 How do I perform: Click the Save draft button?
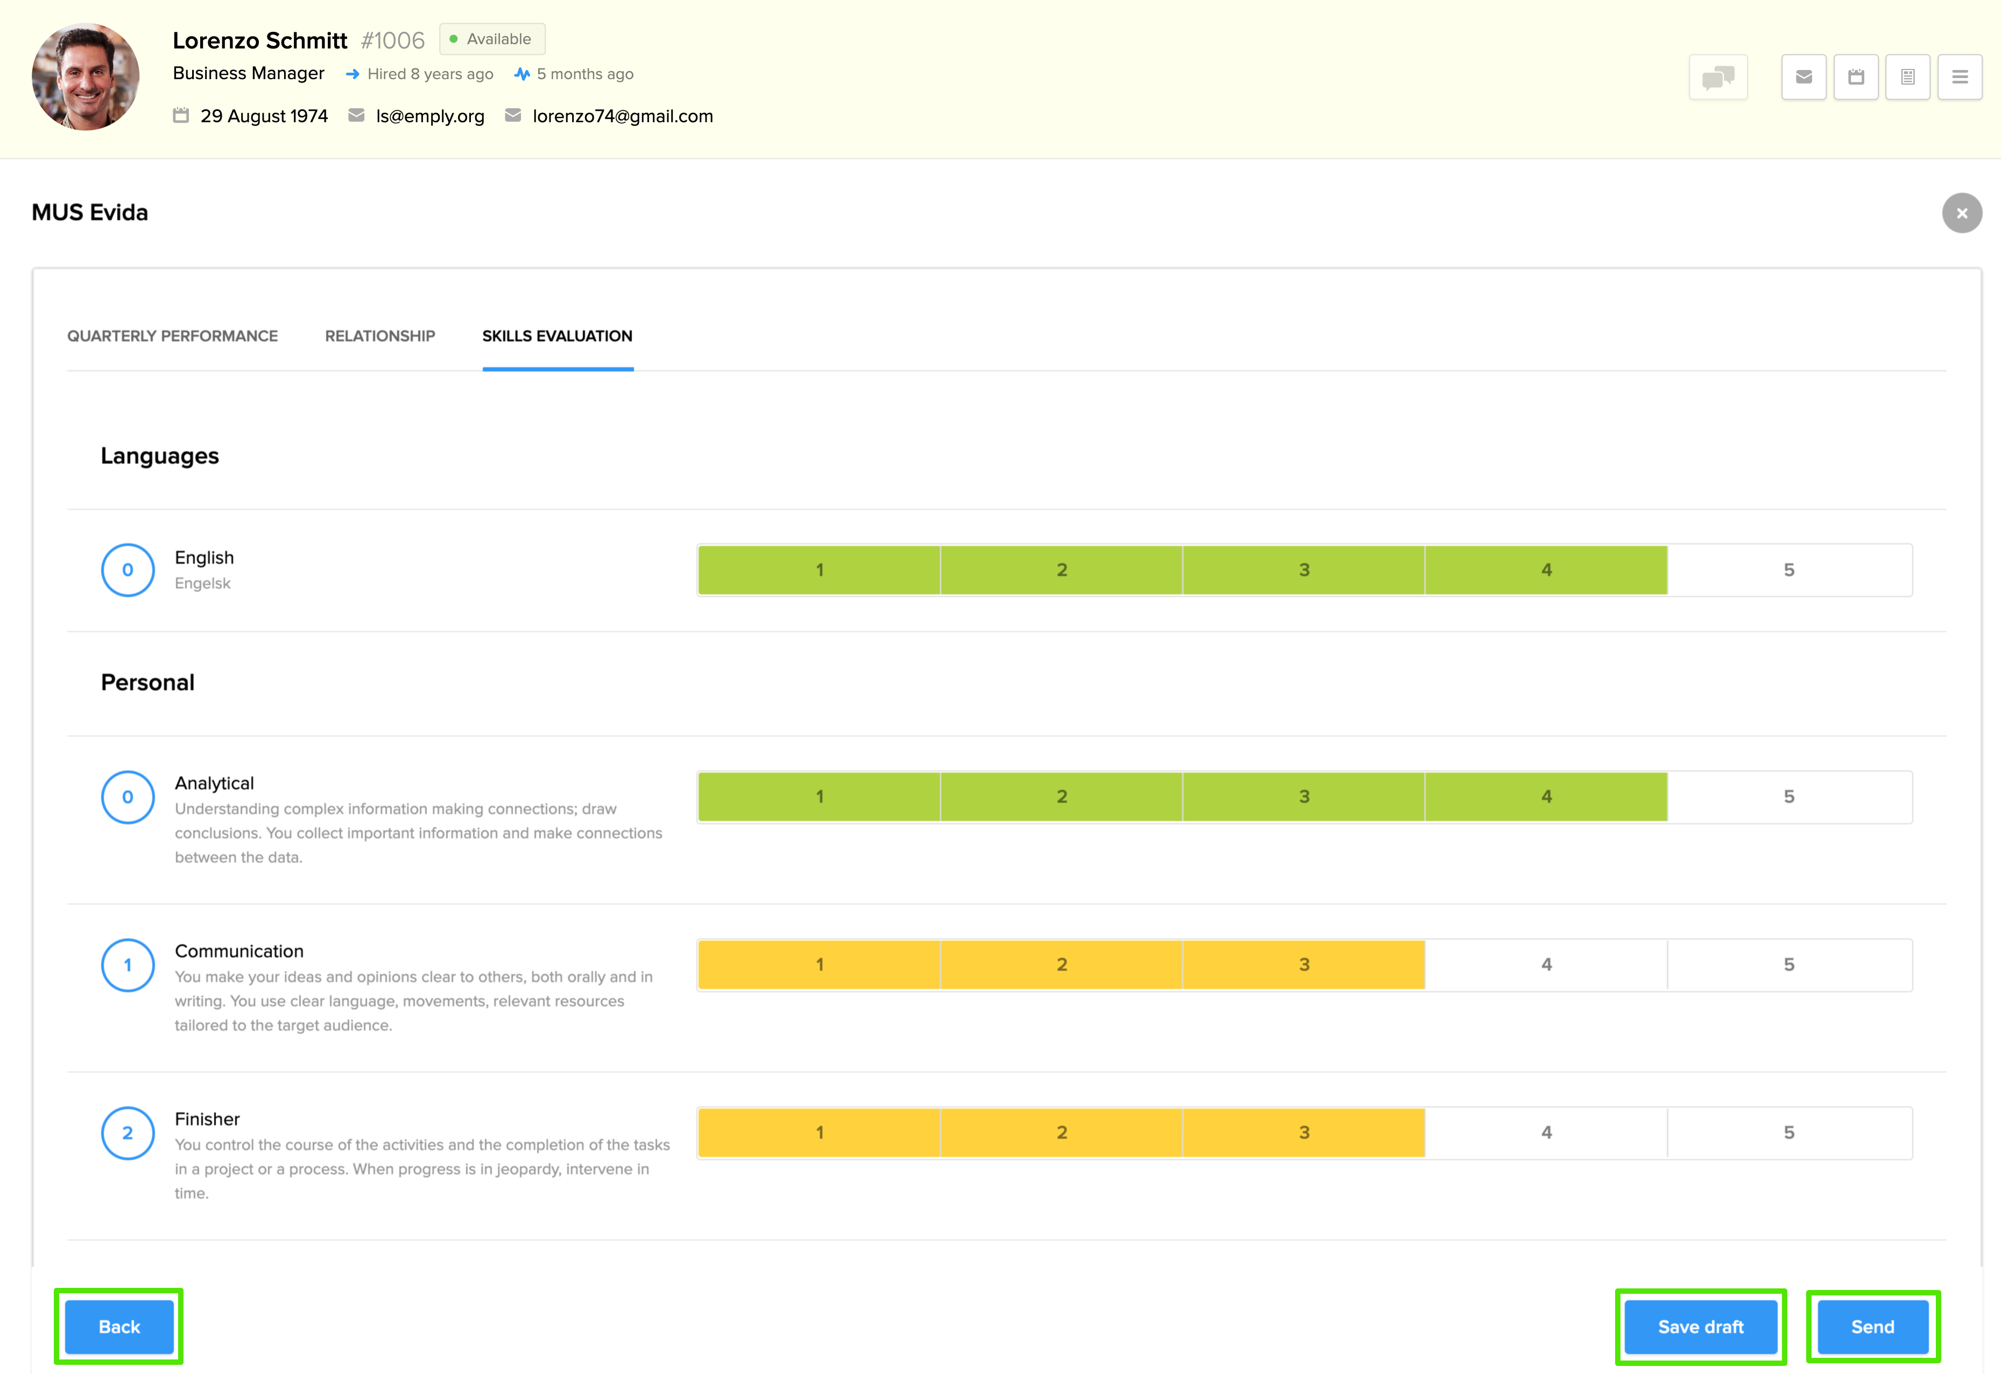tap(1700, 1327)
